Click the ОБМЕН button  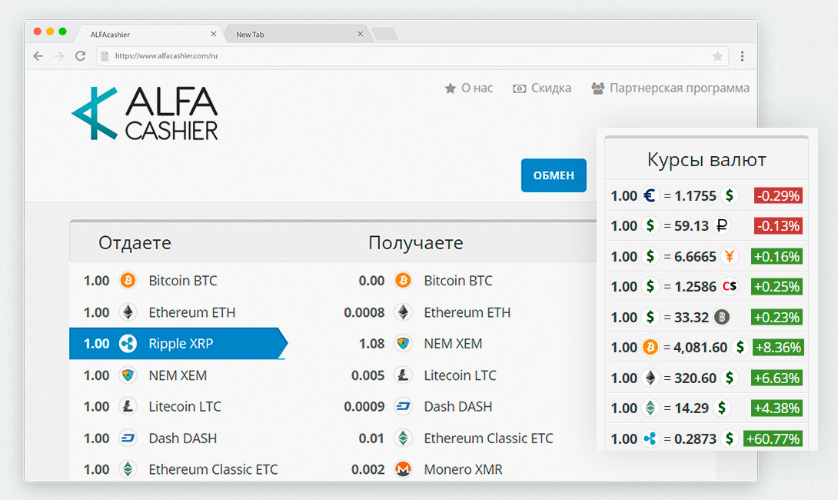pyautogui.click(x=554, y=175)
